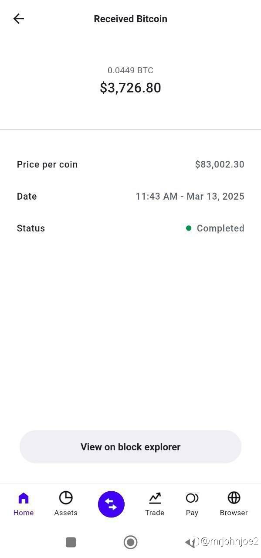This screenshot has width=261, height=558.
Task: Go back using the arrow icon
Action: tap(18, 18)
